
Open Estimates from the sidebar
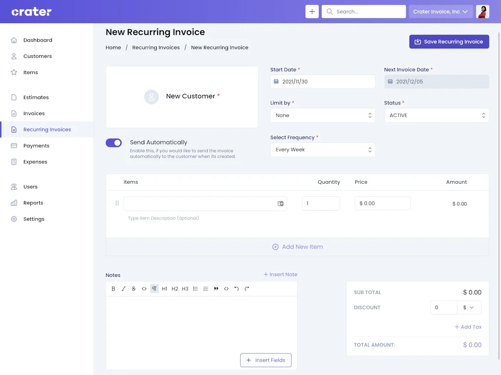[36, 97]
